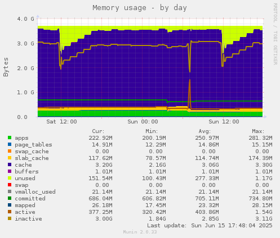Click active max value 1.54G

click(x=264, y=212)
